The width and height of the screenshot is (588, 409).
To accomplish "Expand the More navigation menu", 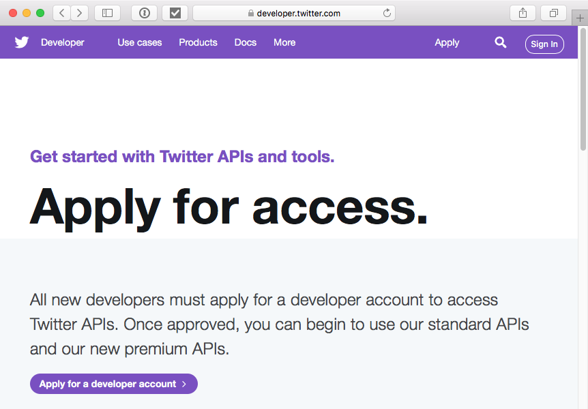I will (284, 42).
